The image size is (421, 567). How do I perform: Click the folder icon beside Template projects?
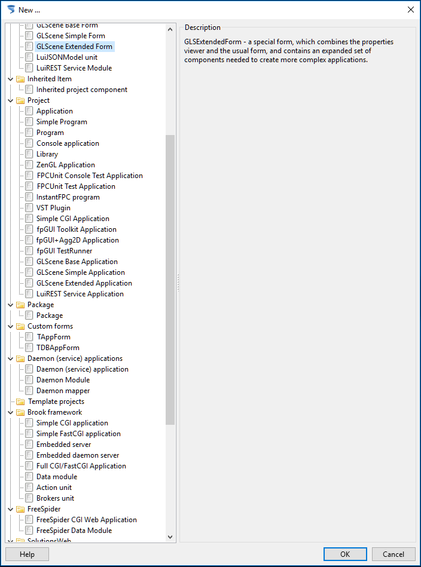click(20, 402)
